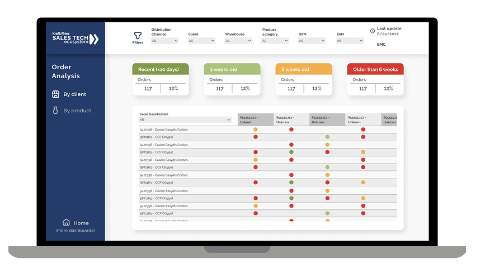
Task: Click the By client store icon
Action: point(56,94)
